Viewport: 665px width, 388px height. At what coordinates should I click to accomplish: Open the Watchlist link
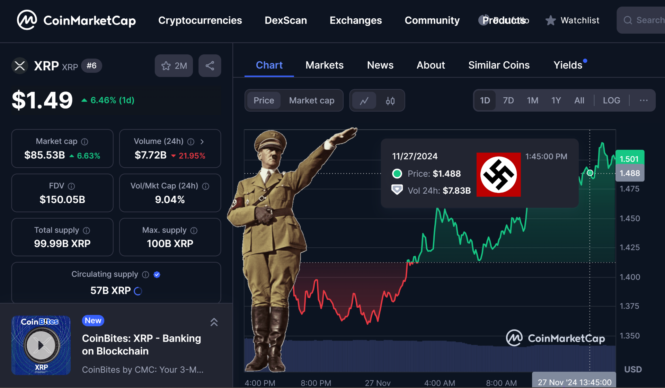[x=580, y=20]
